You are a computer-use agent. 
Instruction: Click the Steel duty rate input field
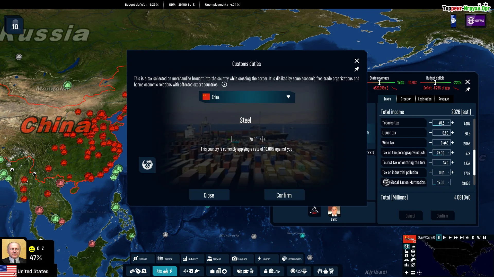(246, 139)
